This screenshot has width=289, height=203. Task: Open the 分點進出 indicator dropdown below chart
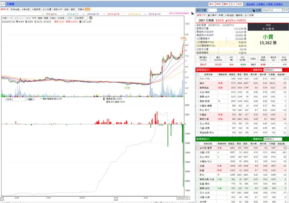coord(15,99)
